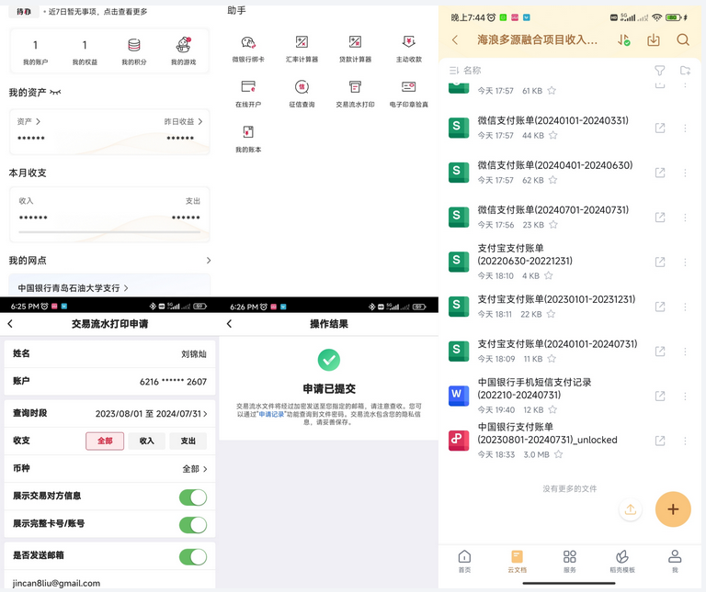Tap the orange plus add button
This screenshot has width=706, height=592.
tap(673, 509)
